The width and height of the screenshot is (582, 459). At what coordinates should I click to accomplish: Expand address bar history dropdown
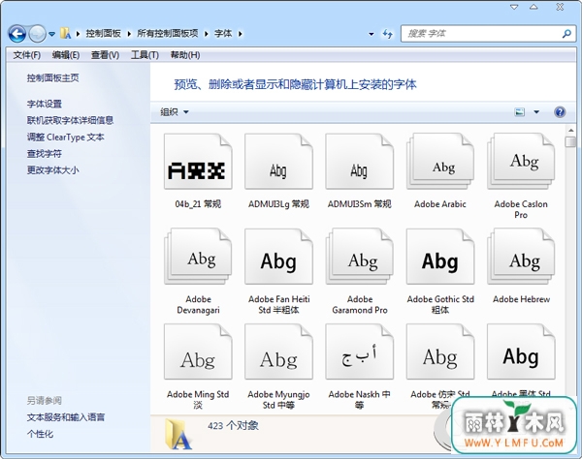tap(372, 34)
